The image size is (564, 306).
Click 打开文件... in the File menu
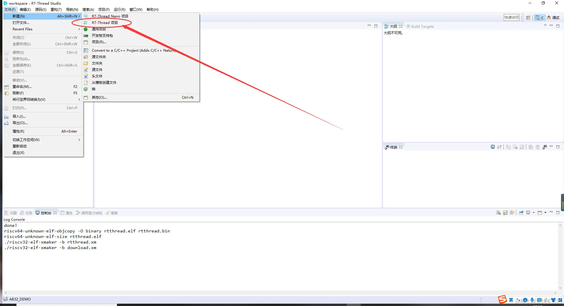click(x=43, y=23)
